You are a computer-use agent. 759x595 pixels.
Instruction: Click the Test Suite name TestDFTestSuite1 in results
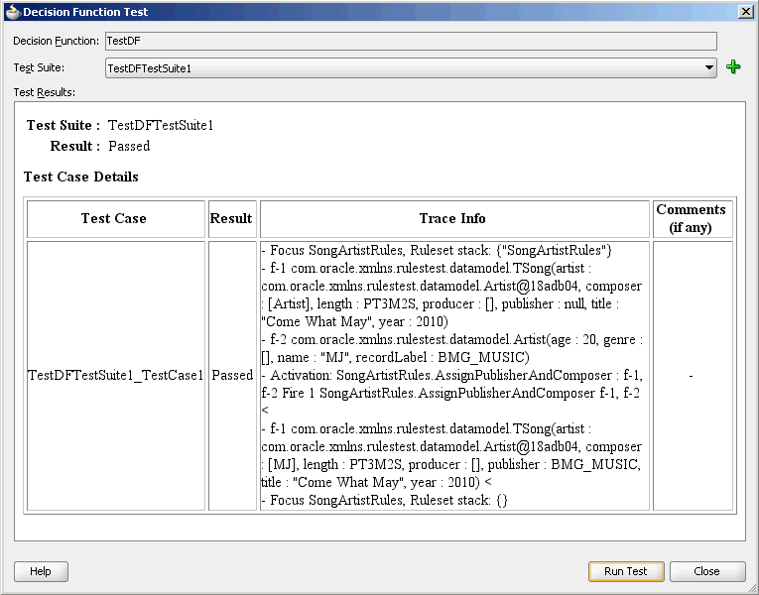click(161, 126)
